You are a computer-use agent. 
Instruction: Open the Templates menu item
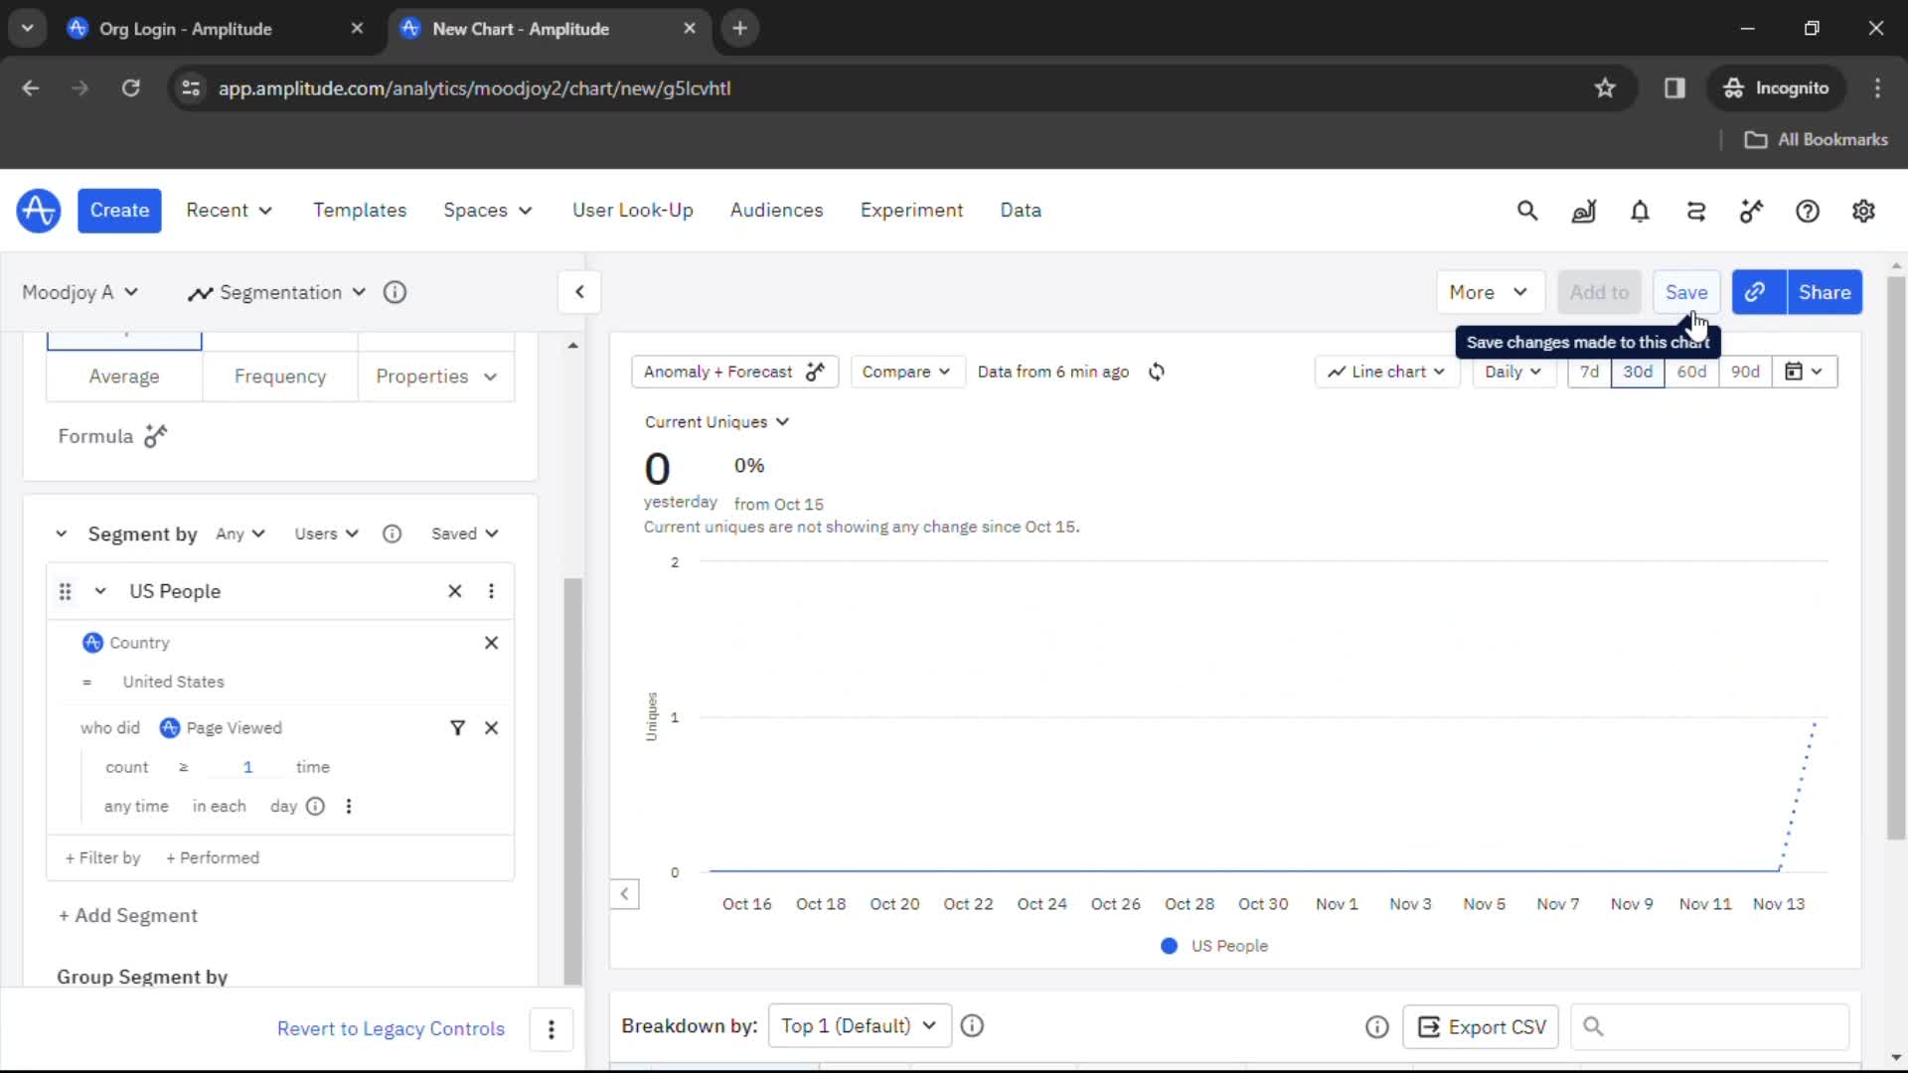click(360, 211)
